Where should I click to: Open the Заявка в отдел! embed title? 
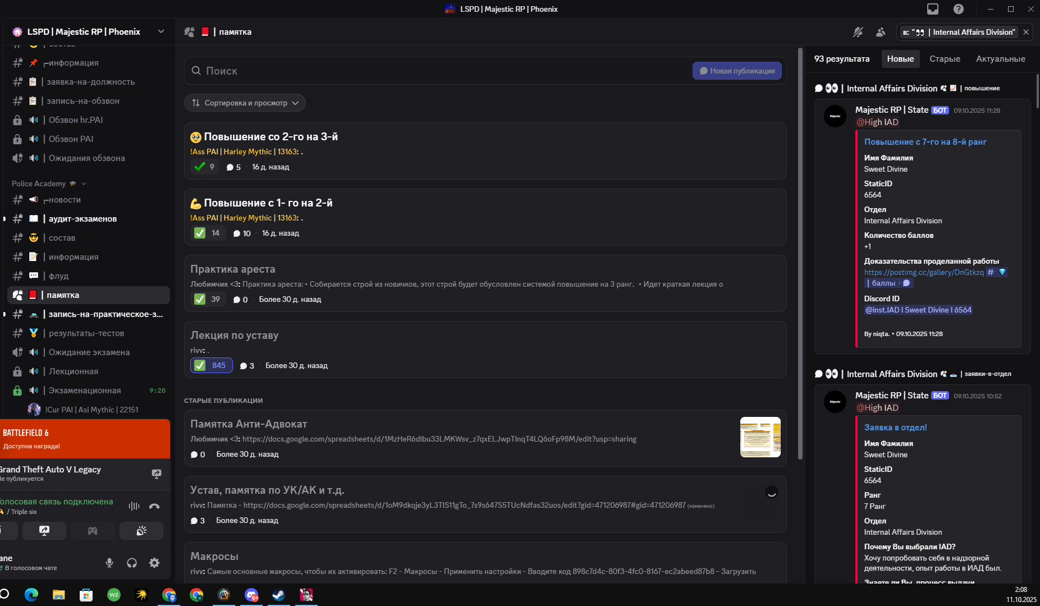pyautogui.click(x=895, y=428)
